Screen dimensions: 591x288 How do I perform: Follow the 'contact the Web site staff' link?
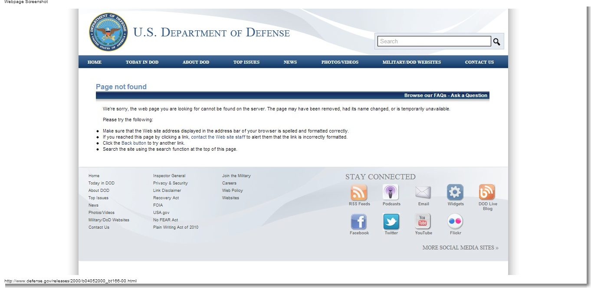point(218,137)
